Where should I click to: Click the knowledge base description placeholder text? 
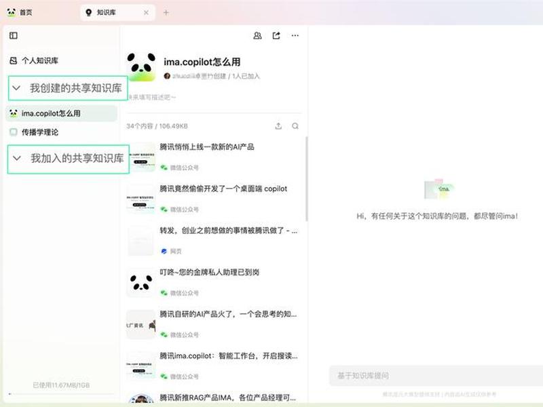(x=151, y=97)
